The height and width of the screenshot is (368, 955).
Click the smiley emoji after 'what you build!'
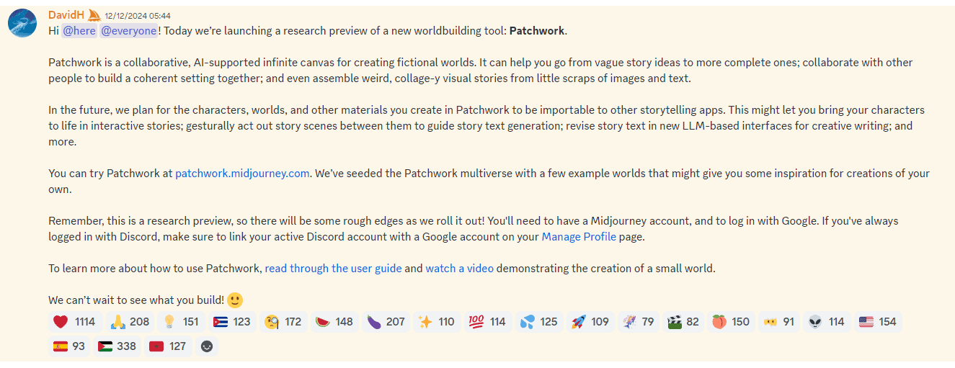pos(235,300)
